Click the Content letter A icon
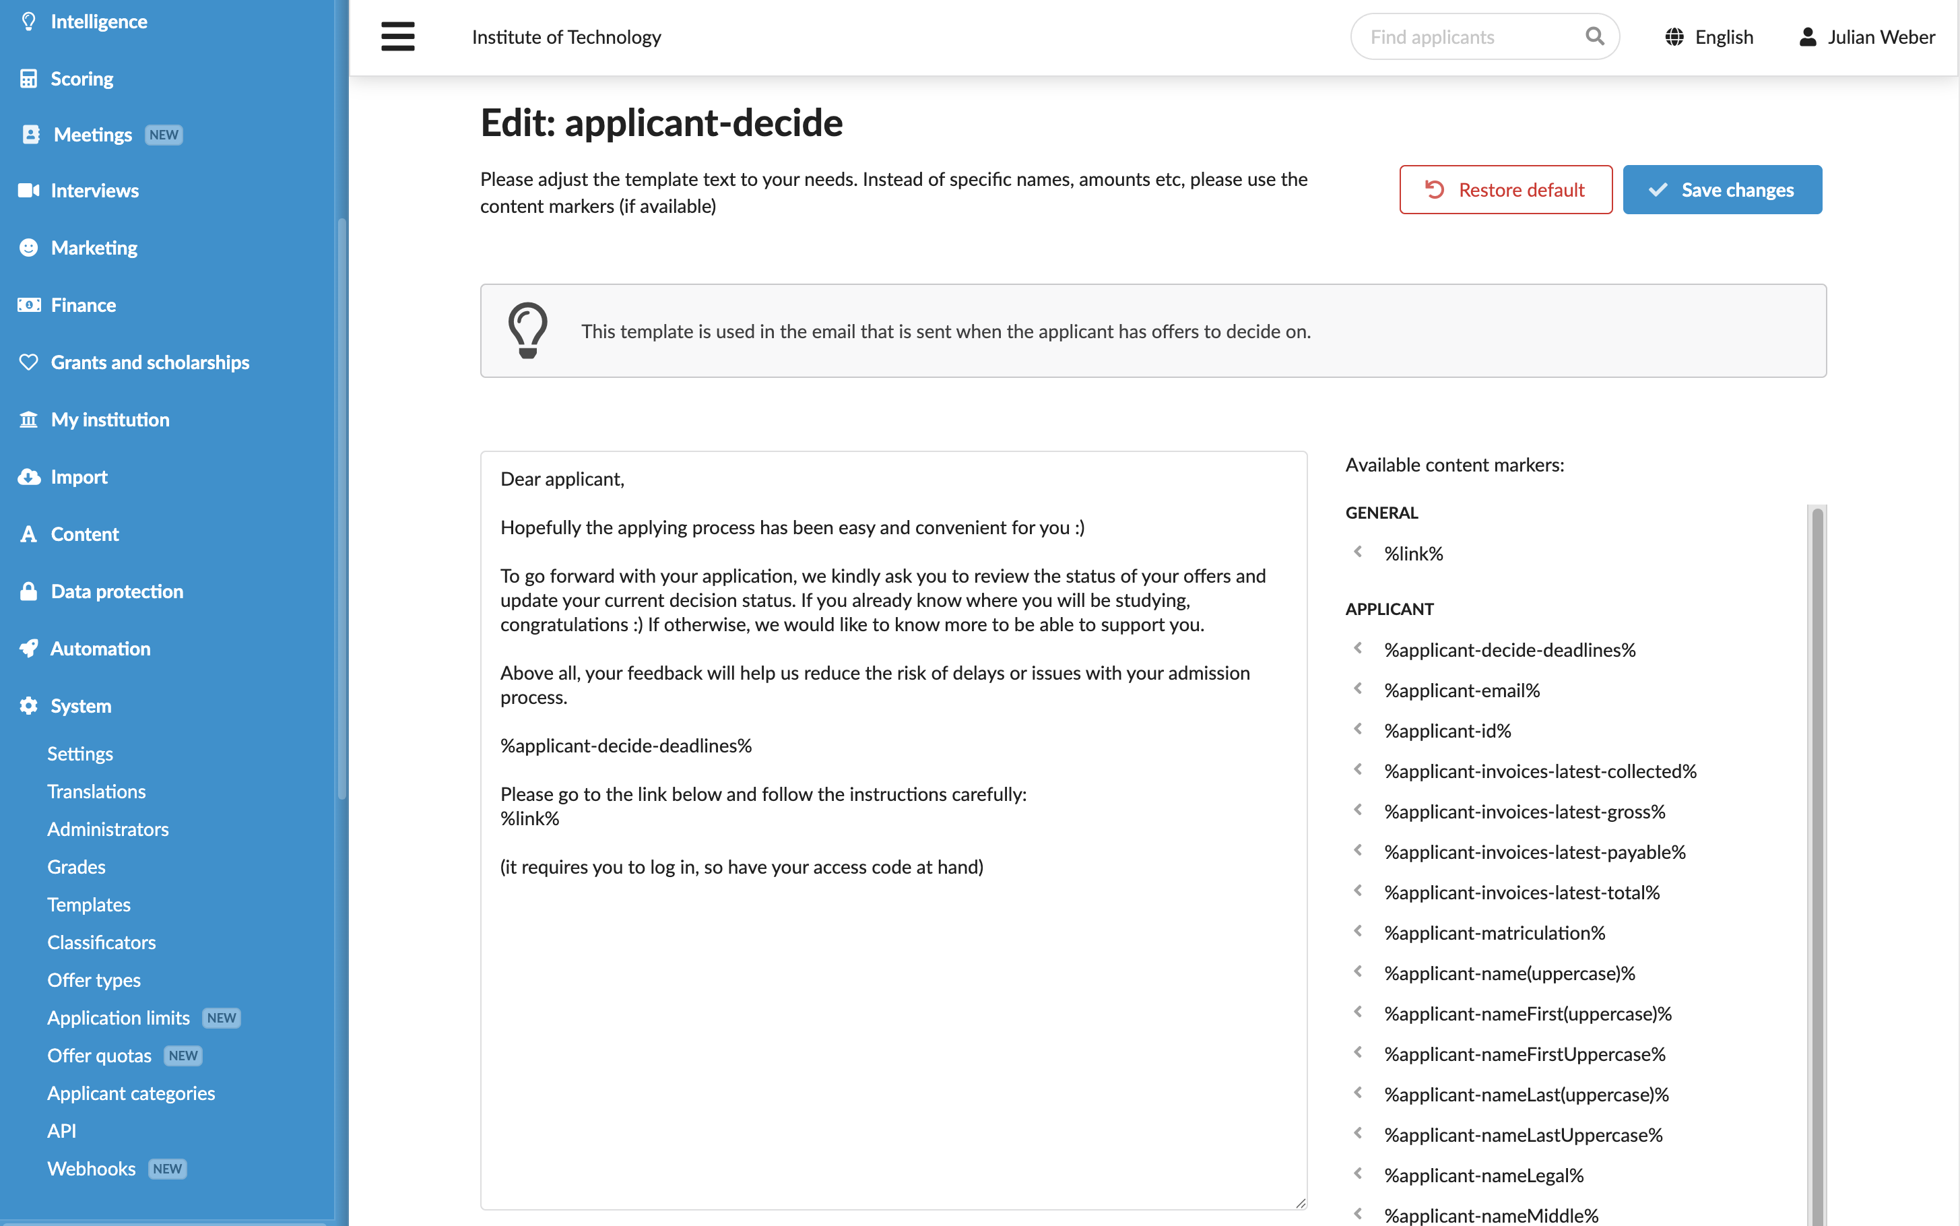Screen dimensions: 1960x1226 [x=28, y=534]
